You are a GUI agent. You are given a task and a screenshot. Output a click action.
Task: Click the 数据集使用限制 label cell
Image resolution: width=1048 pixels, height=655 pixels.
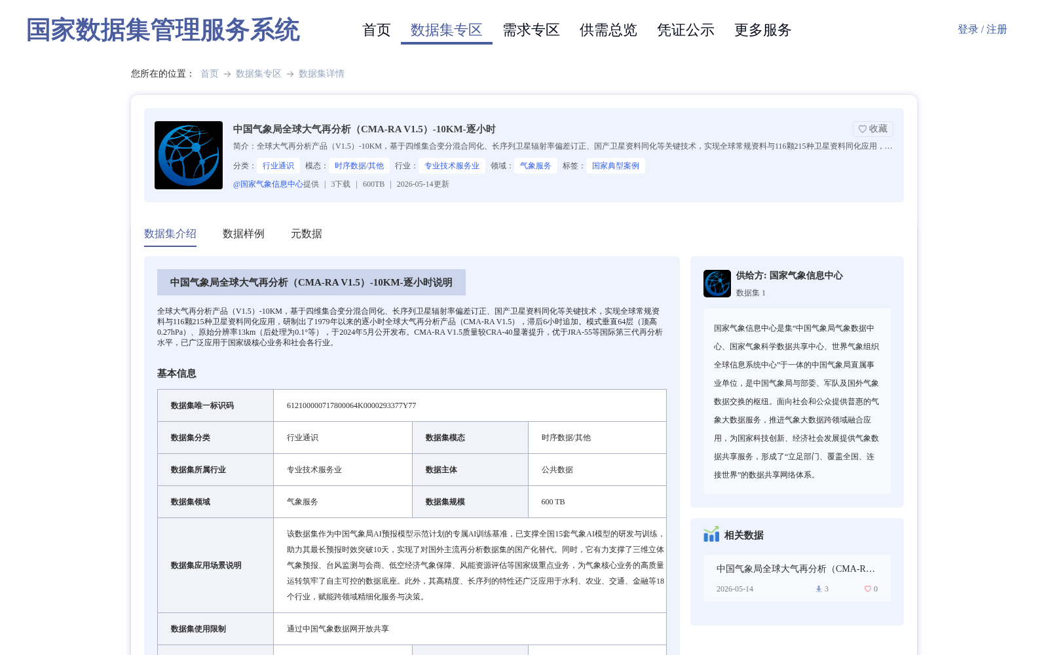215,629
